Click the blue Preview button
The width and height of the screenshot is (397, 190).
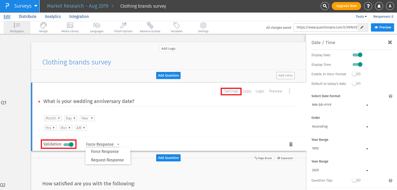(382, 27)
